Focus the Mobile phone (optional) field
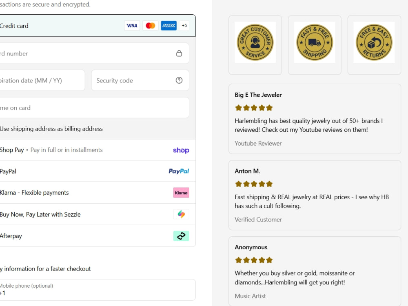The image size is (408, 306). 98,290
